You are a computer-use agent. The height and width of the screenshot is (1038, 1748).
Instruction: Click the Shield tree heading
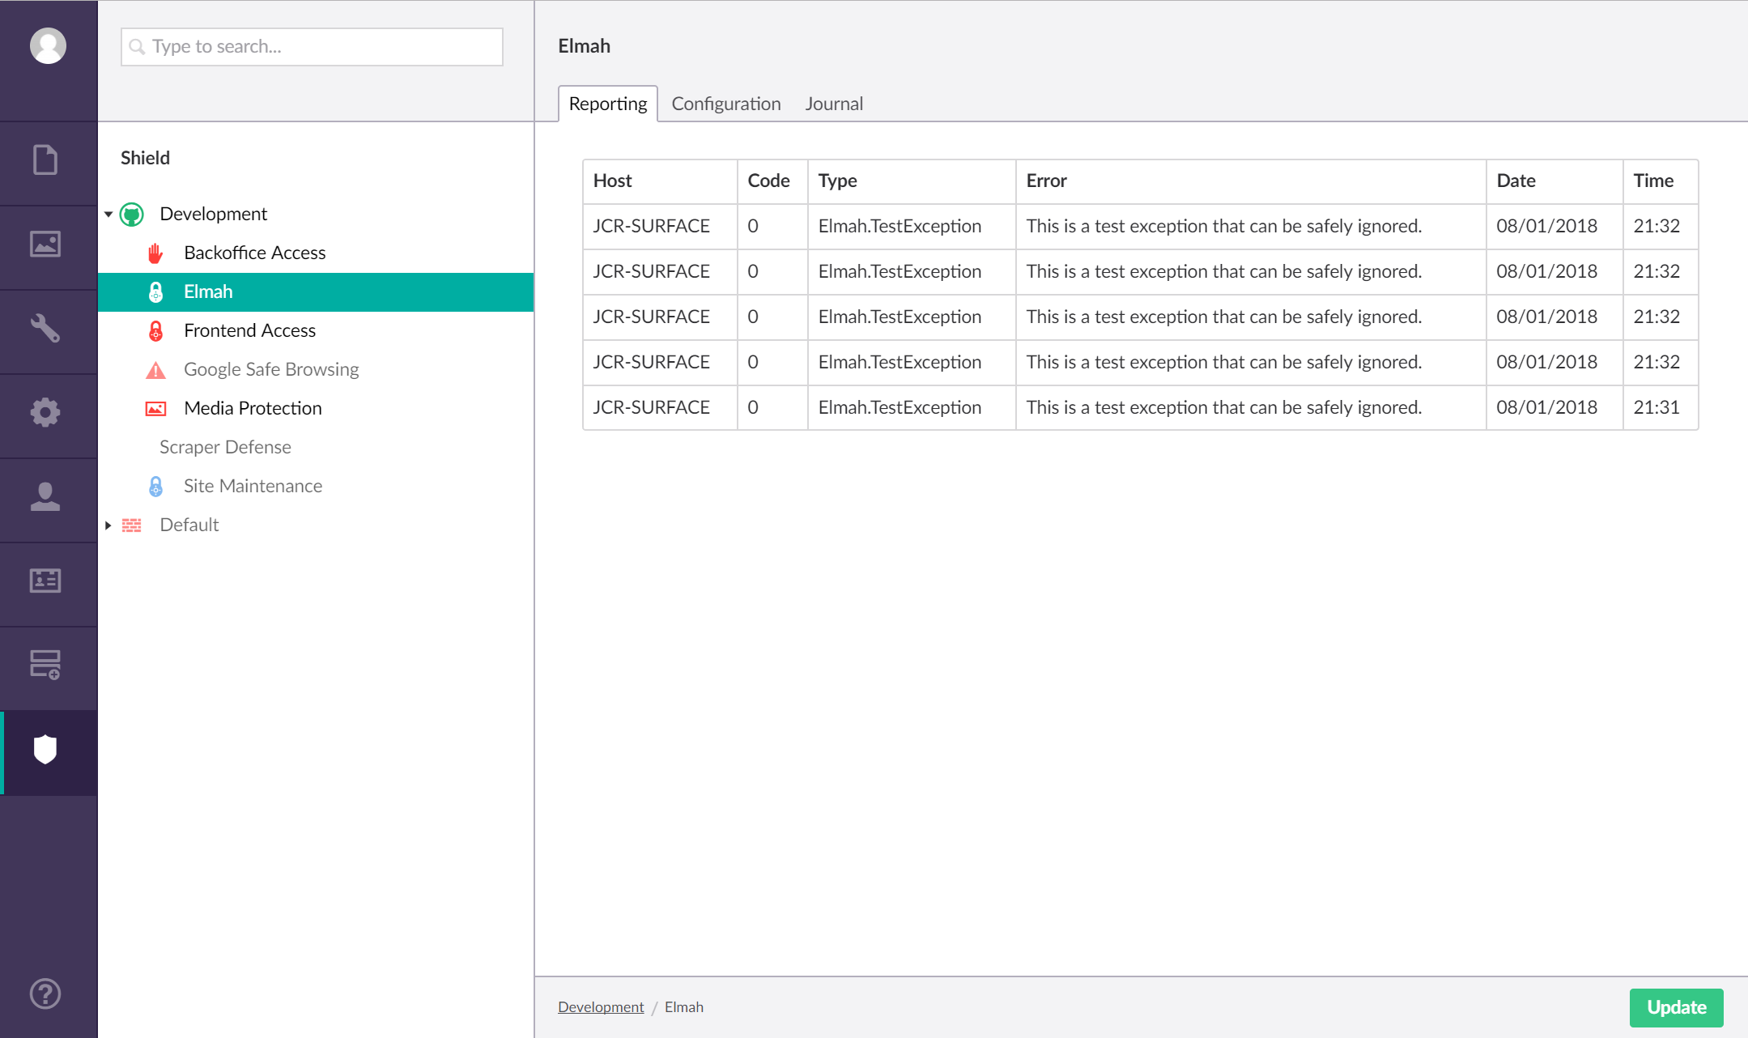click(x=145, y=158)
